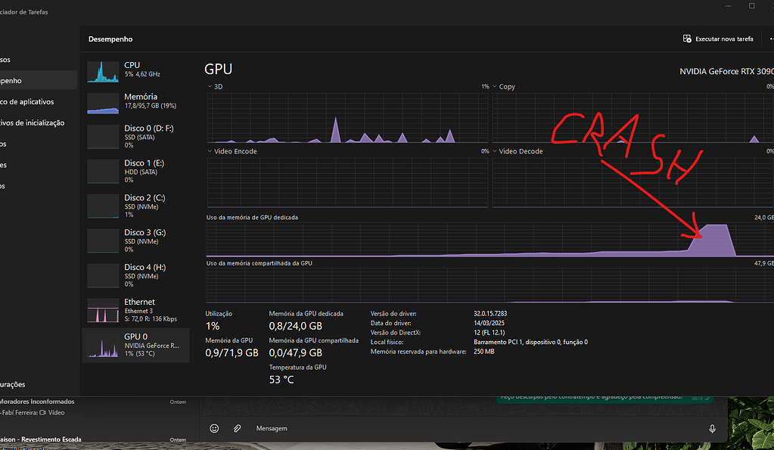View the Disco 2 (C:) graph
The image size is (774, 450).
click(x=136, y=206)
